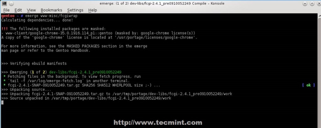The width and height of the screenshot is (321, 128).
Task: Click the tecmint.com watermark URL
Action: (x=158, y=122)
